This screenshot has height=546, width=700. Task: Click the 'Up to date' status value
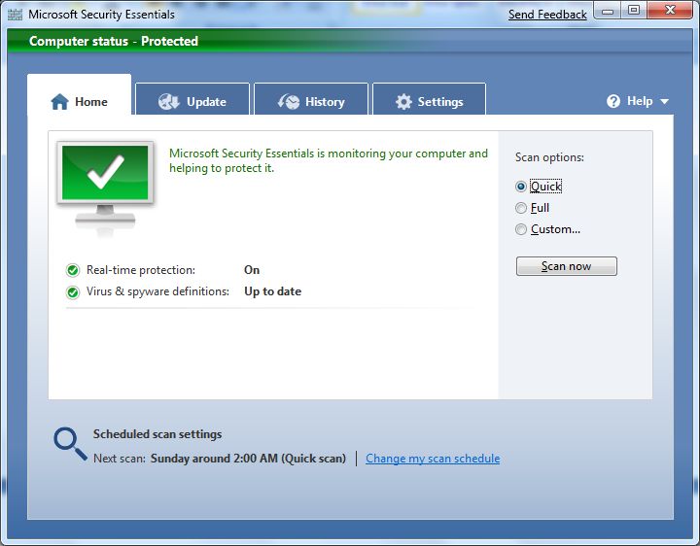point(273,291)
